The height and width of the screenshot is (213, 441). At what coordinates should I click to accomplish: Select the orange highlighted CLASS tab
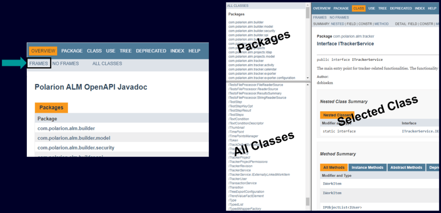click(358, 8)
